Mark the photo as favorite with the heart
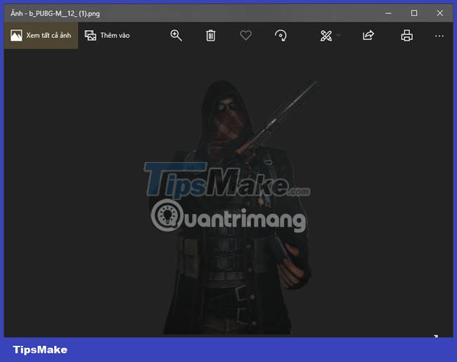 (245, 36)
